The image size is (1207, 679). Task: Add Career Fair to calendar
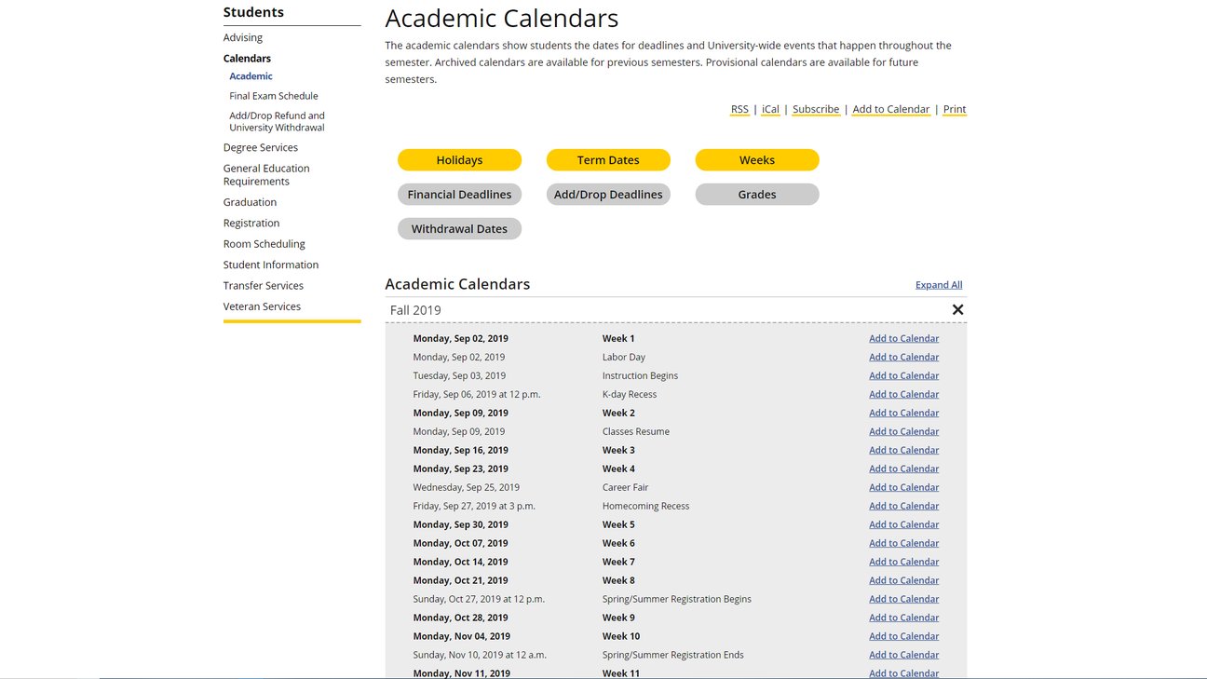(904, 487)
